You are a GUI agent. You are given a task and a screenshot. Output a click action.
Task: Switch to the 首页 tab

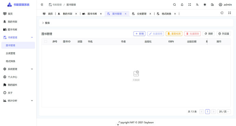[x=48, y=14]
